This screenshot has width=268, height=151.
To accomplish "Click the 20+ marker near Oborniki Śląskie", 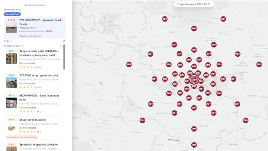I will click(x=174, y=113).
